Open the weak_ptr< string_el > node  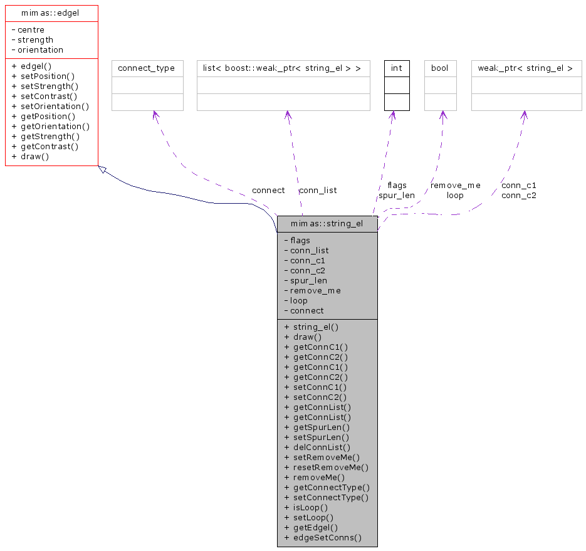(526, 68)
